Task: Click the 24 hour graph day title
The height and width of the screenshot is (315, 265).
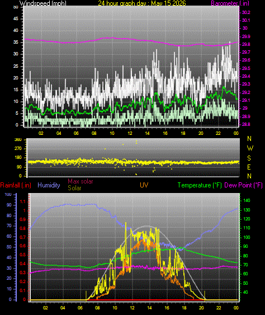Action: tap(142, 3)
